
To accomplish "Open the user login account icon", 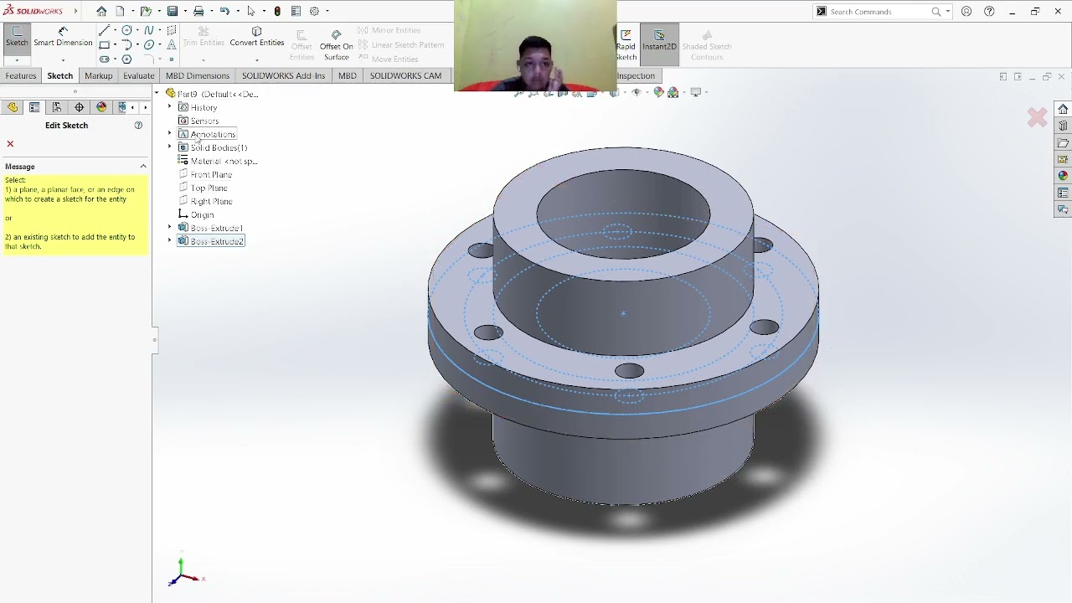I will click(966, 12).
